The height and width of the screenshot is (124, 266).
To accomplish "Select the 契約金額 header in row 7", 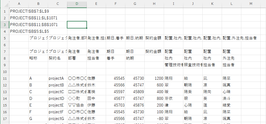I will coord(154,51).
